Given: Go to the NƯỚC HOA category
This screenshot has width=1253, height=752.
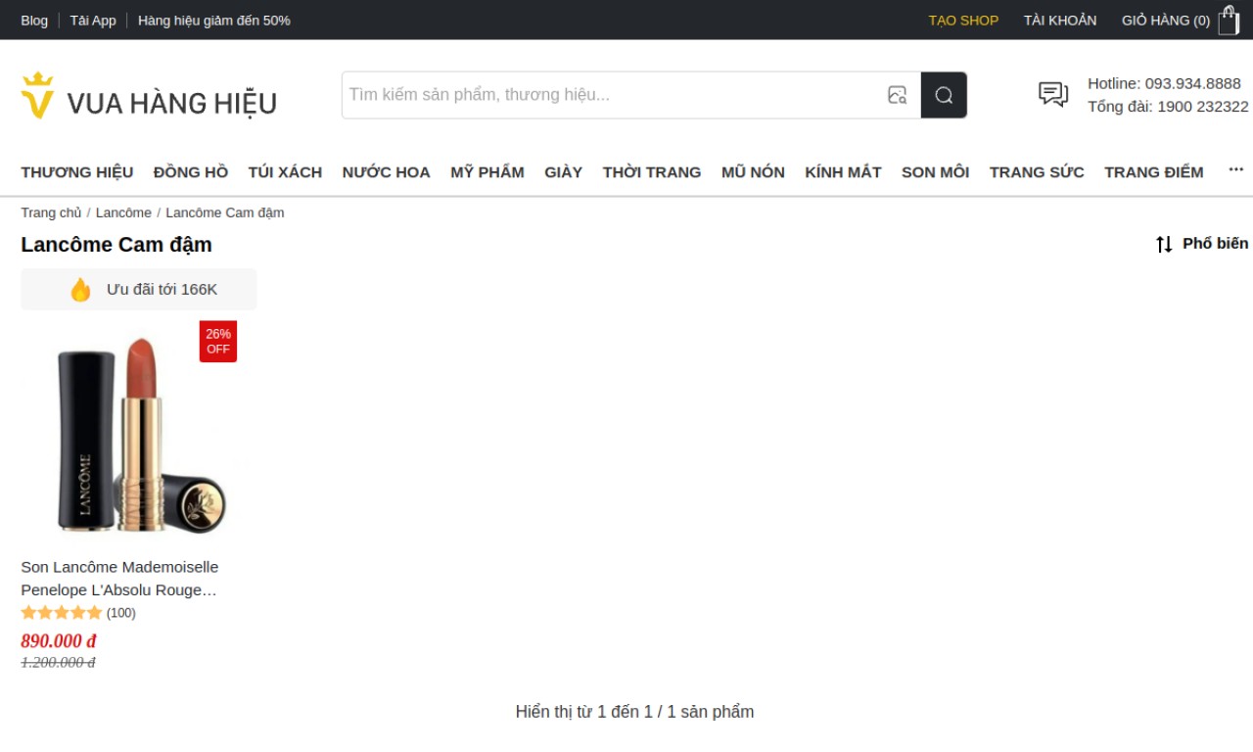Looking at the screenshot, I should coord(387,172).
